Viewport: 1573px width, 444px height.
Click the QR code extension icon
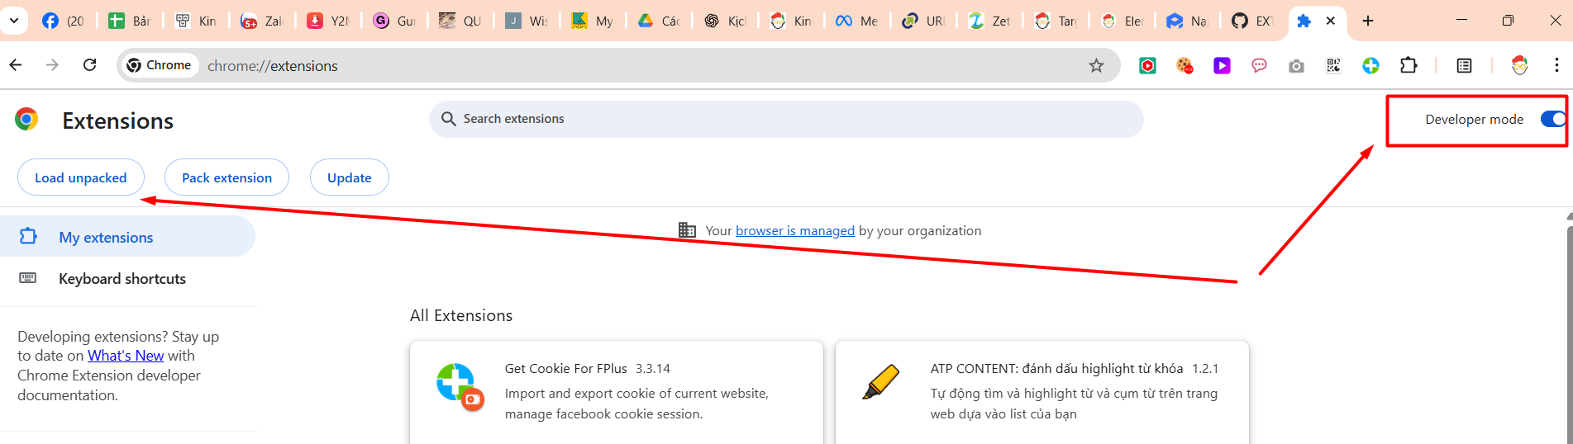pos(1333,65)
